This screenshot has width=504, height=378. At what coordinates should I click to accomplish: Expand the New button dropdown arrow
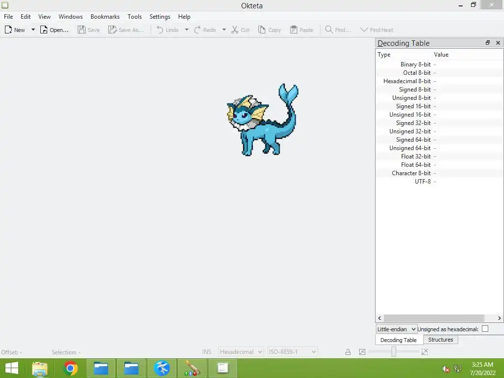click(33, 30)
